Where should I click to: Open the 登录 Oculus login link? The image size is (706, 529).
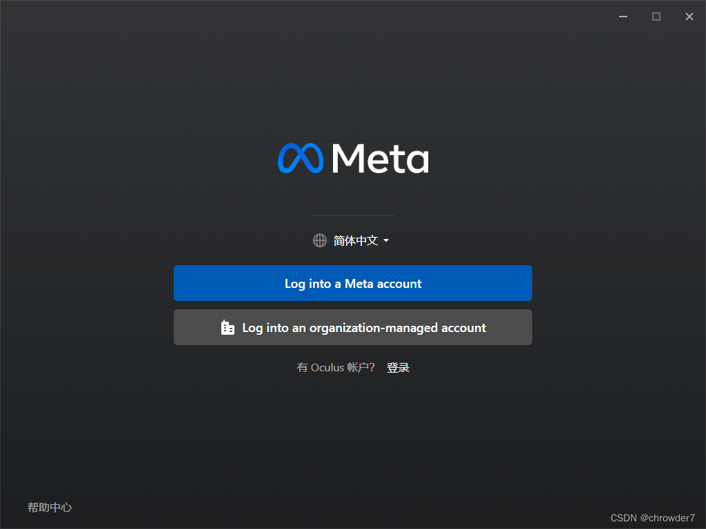tap(398, 368)
